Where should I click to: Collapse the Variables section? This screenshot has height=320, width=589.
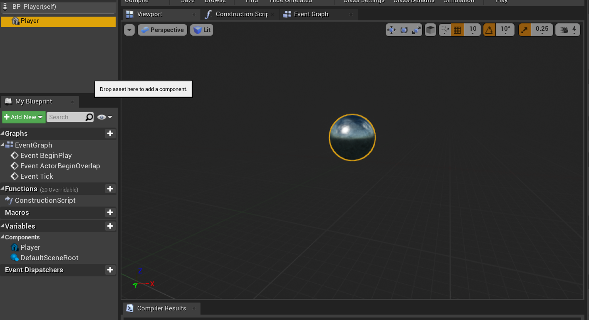coord(2,226)
